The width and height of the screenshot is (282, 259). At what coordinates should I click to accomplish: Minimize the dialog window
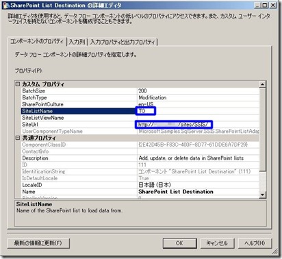(258, 5)
